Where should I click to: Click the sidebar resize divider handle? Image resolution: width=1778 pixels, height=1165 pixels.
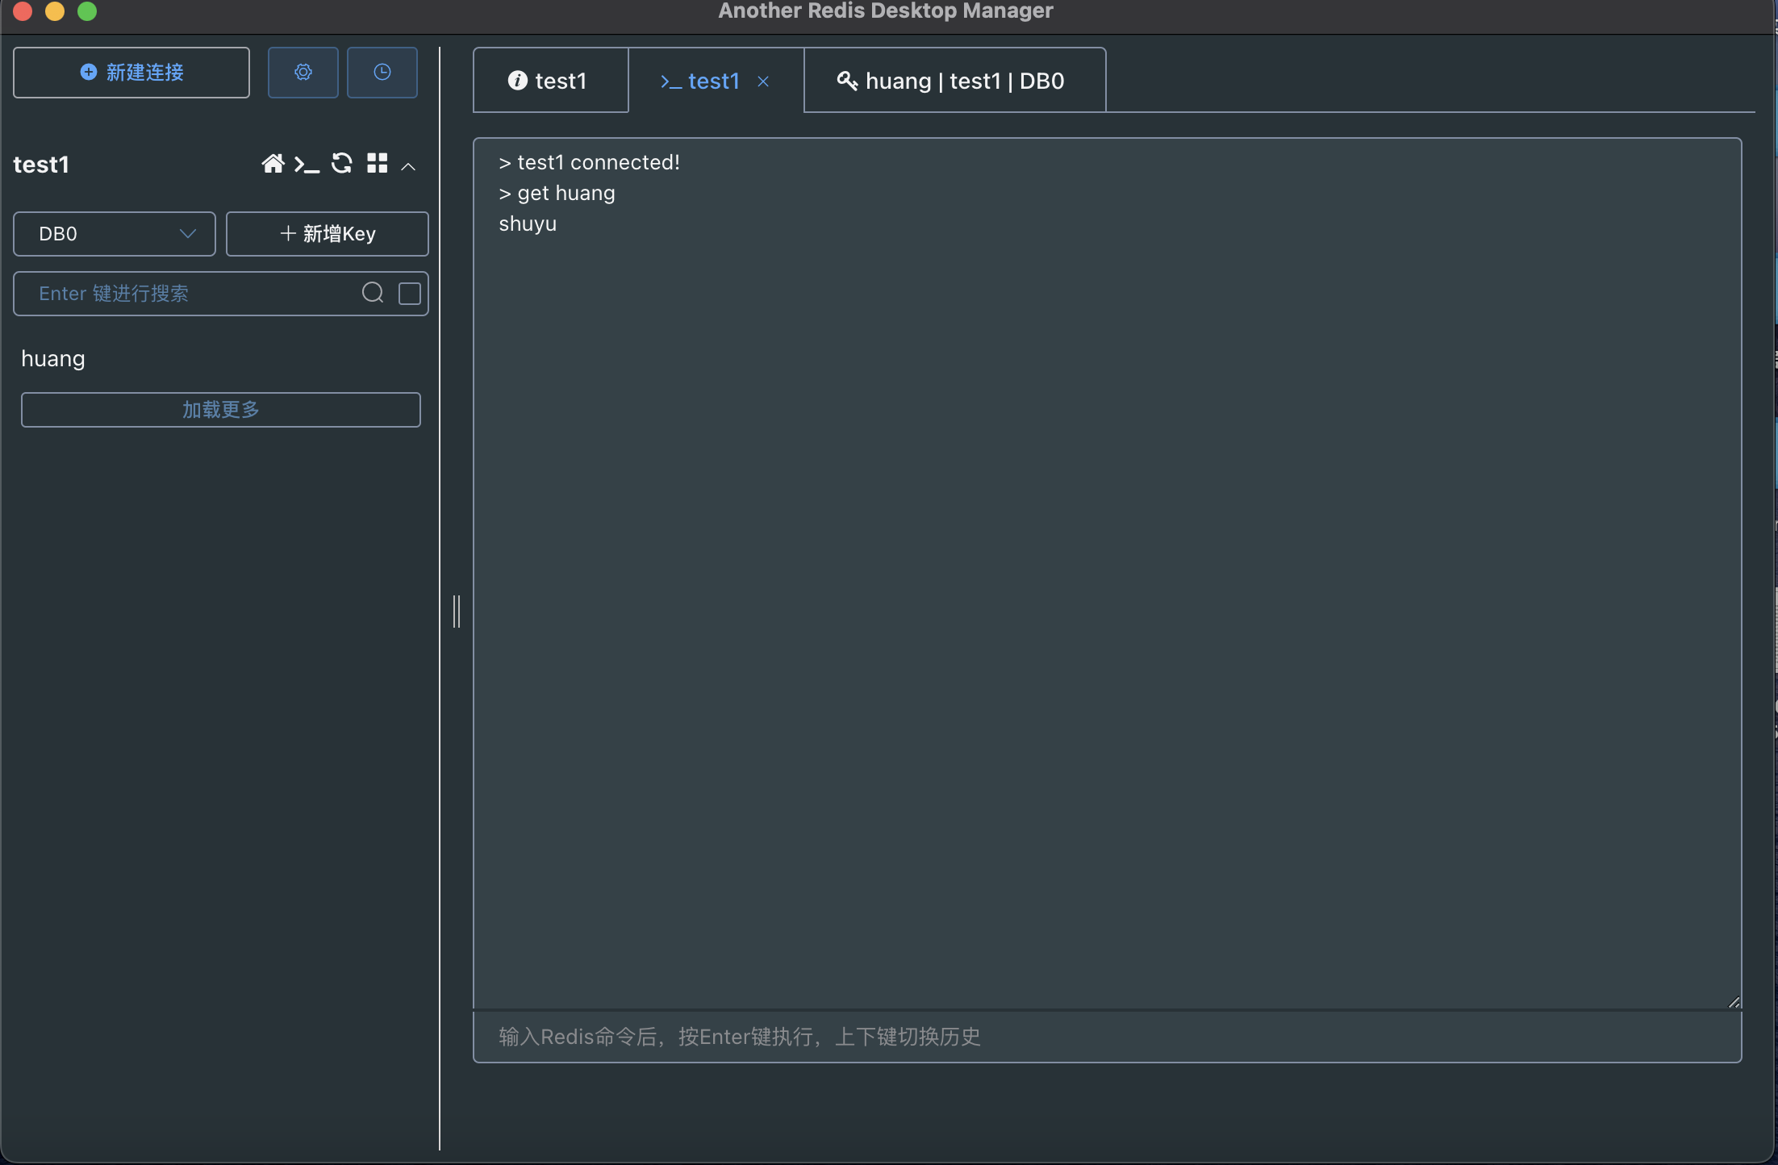(x=457, y=611)
